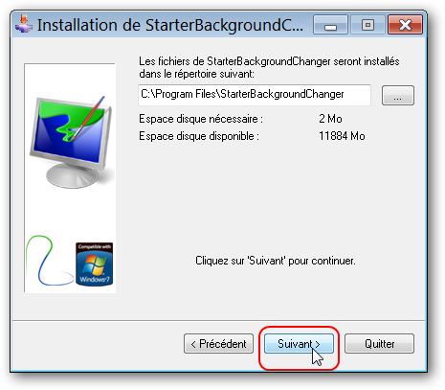445x390 pixels.
Task: Click the green-blue swirl logo
Action: tap(50, 261)
